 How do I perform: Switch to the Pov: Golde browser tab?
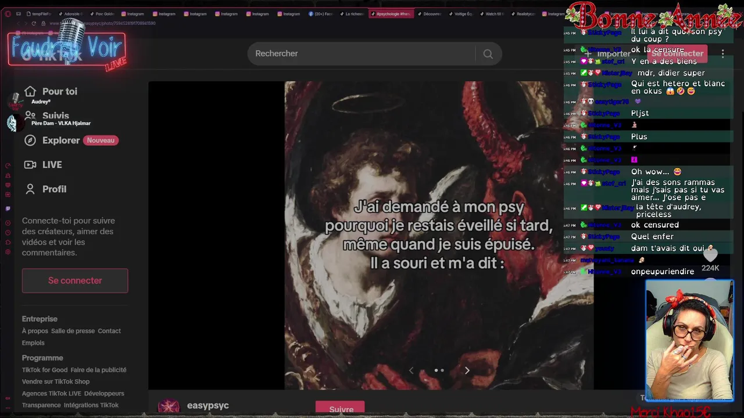(102, 14)
